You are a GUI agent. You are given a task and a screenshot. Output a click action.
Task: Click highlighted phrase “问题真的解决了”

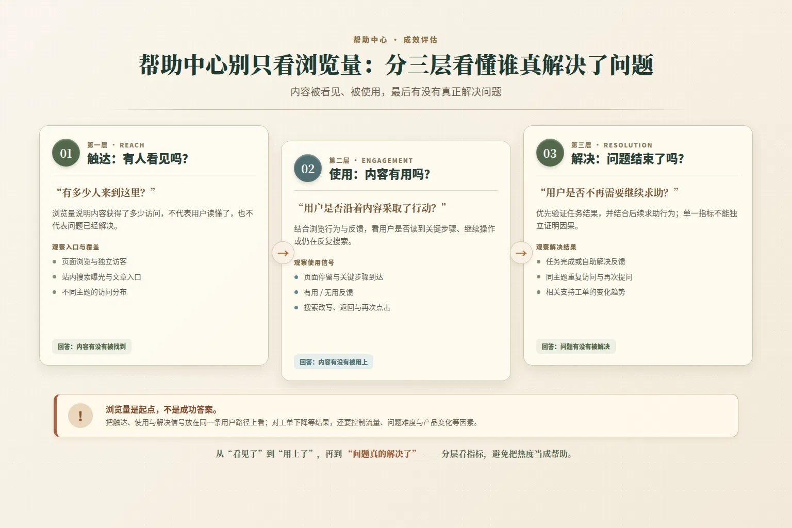pyautogui.click(x=382, y=454)
